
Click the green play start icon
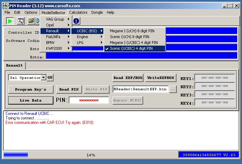click(10, 21)
